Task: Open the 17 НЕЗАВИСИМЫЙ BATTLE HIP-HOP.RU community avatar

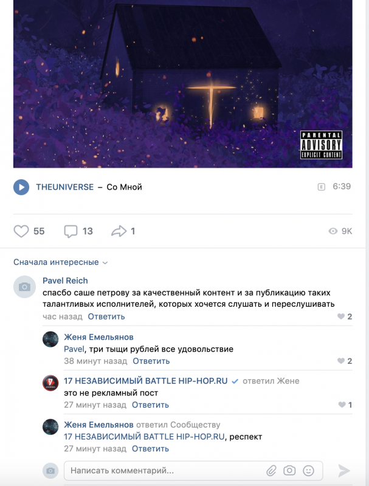Action: pos(50,383)
